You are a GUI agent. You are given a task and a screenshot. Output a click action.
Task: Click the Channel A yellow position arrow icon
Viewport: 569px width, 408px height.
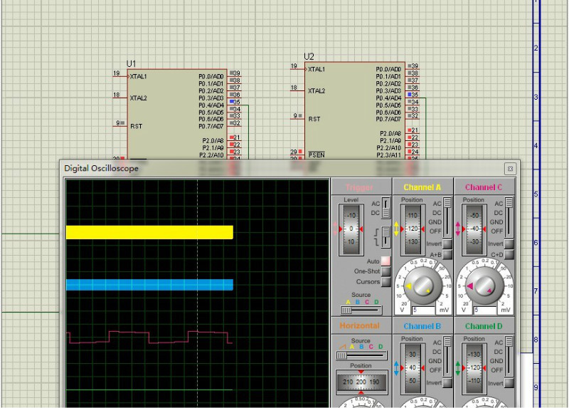click(x=397, y=229)
